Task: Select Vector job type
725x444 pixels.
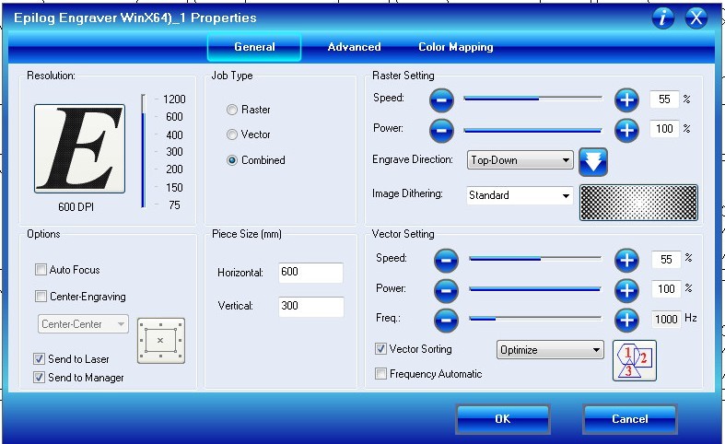Action: [232, 134]
